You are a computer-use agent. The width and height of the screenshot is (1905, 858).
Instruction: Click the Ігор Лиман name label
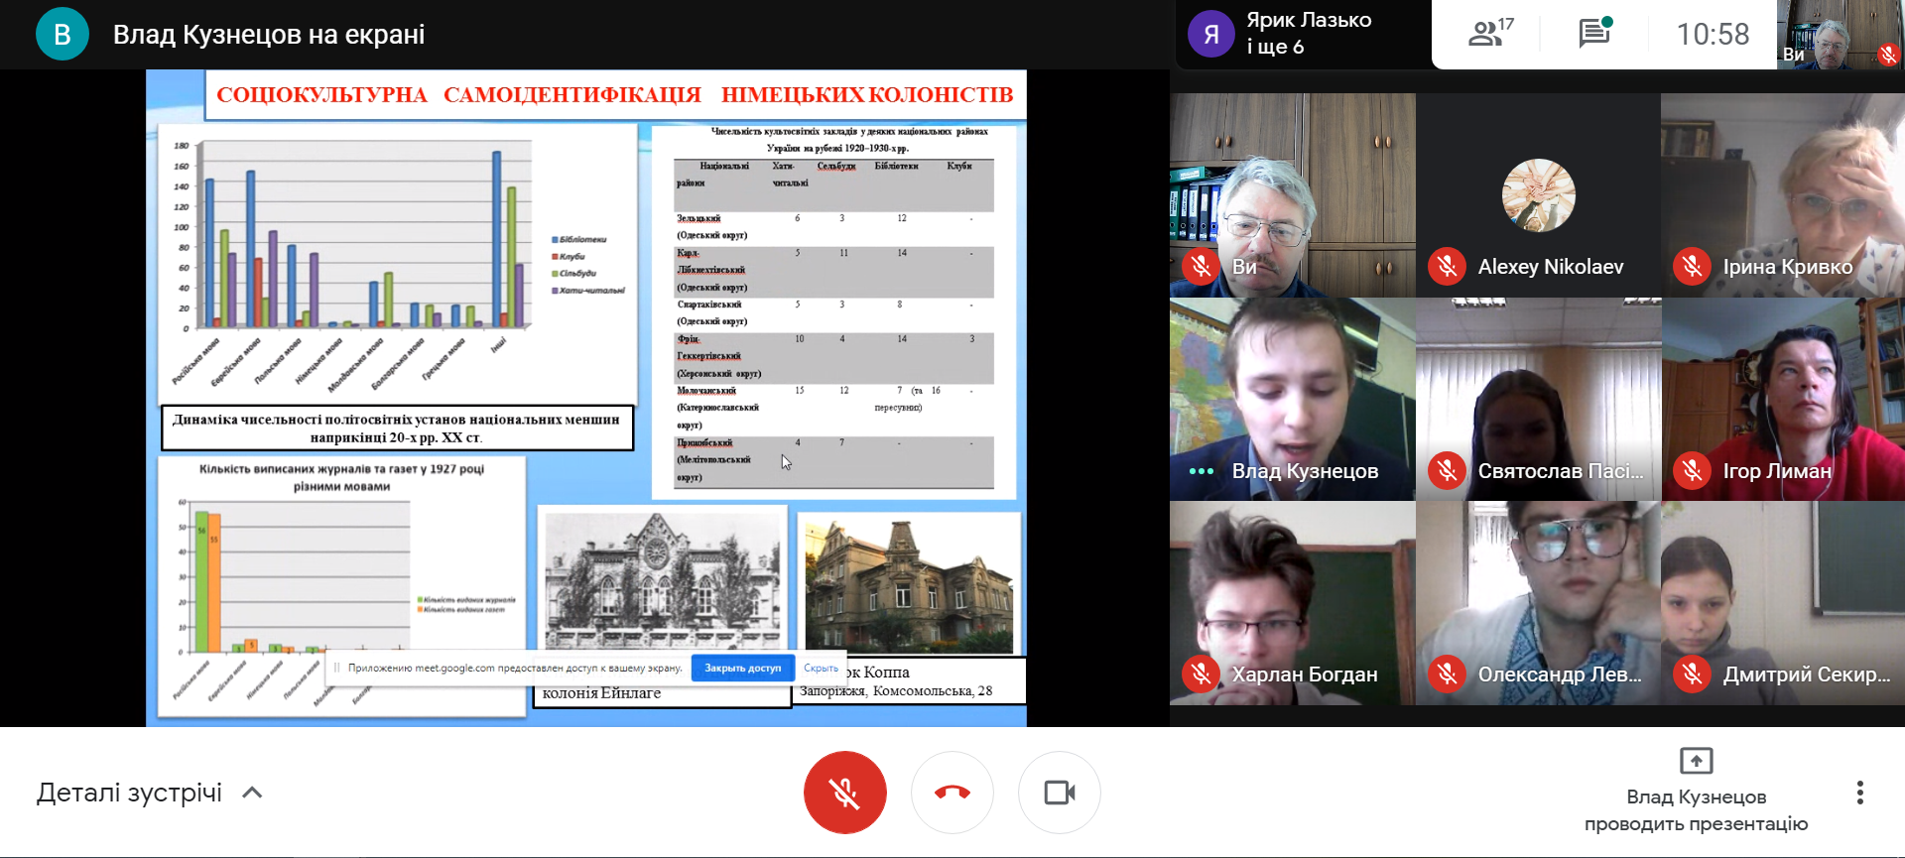click(1777, 471)
